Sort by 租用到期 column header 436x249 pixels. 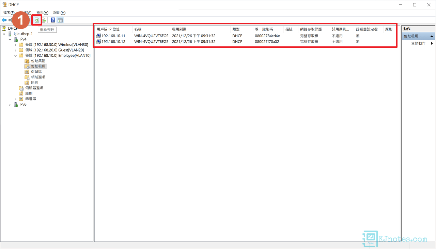tap(200, 29)
